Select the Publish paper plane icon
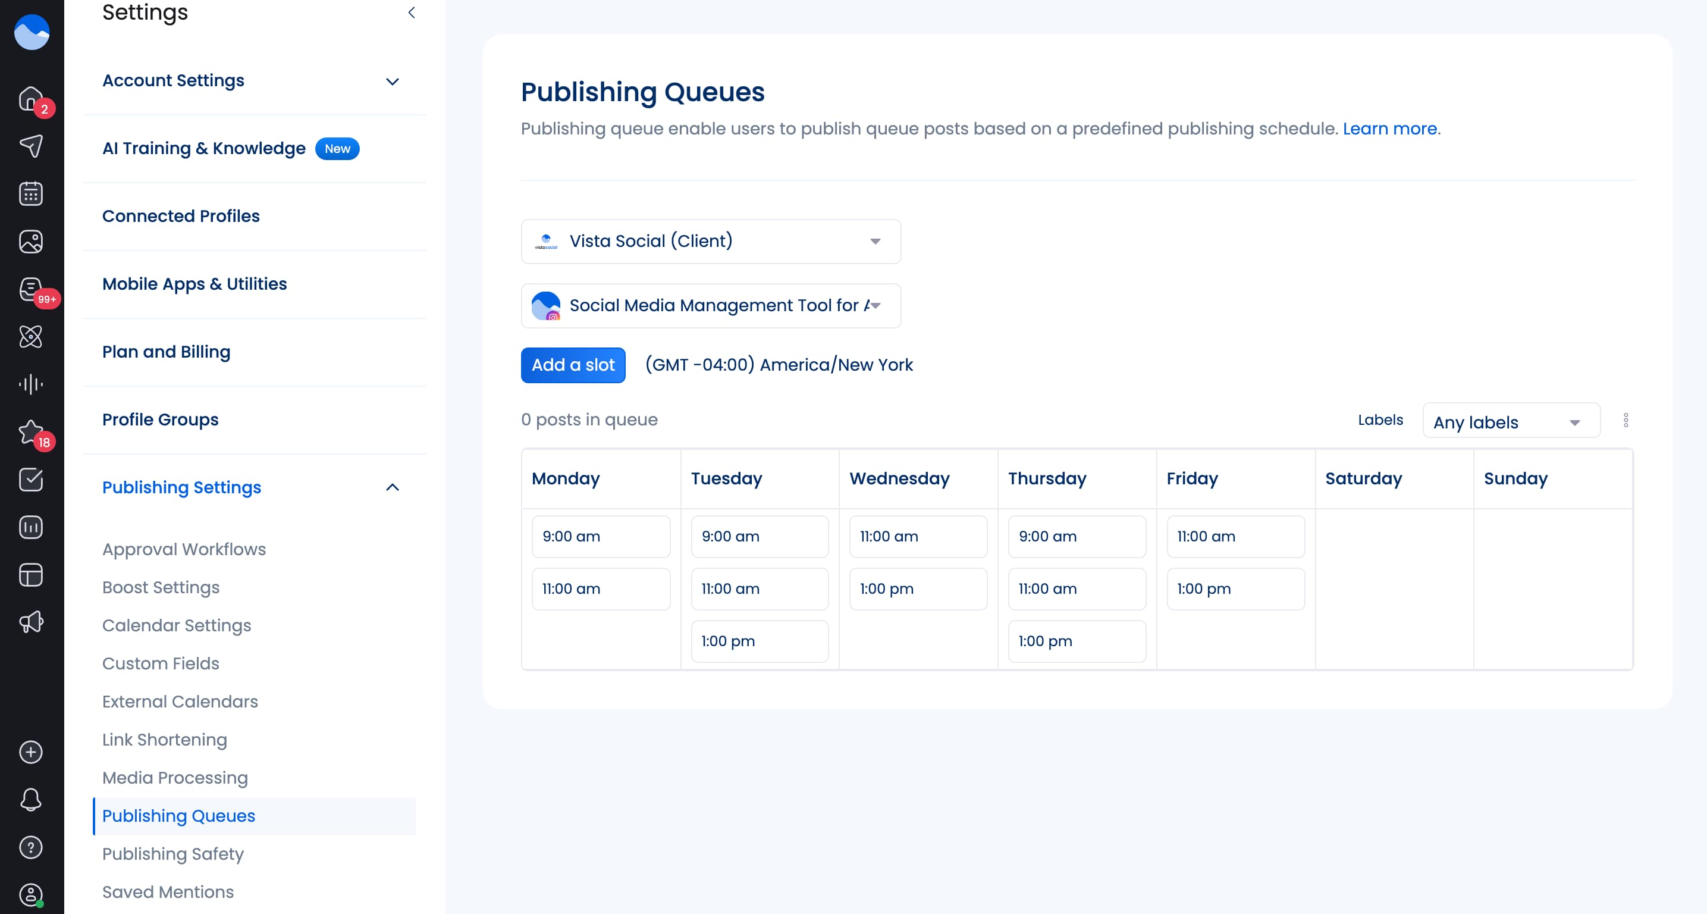Screen dimensions: 1707x914 (x=30, y=146)
